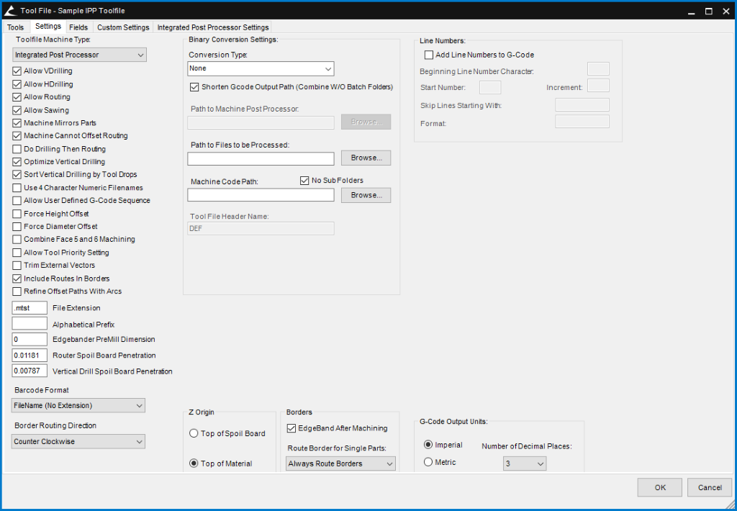Uncheck EdgeBand After Machining
The width and height of the screenshot is (737, 511).
point(291,428)
